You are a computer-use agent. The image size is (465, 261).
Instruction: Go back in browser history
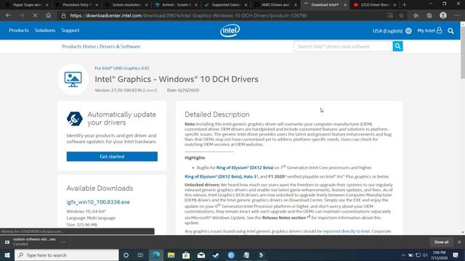click(x=8, y=15)
